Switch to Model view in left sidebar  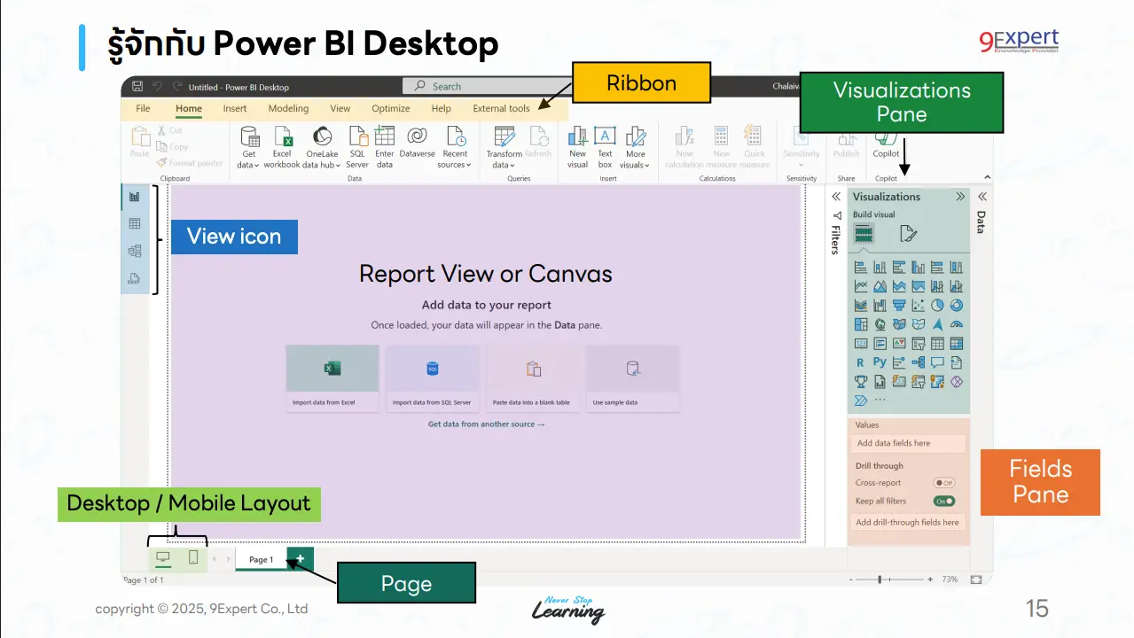(x=135, y=251)
